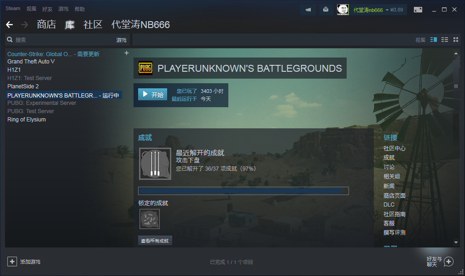The width and height of the screenshot is (465, 276).
Task: Click 添加游戏 label
Action: tap(30, 262)
